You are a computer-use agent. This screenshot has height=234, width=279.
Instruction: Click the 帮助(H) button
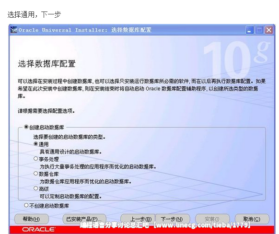point(31,219)
